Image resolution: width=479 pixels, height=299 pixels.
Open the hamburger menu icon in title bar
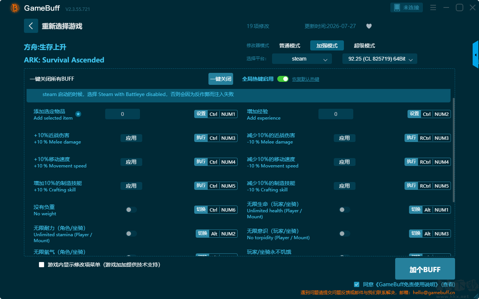433,7
